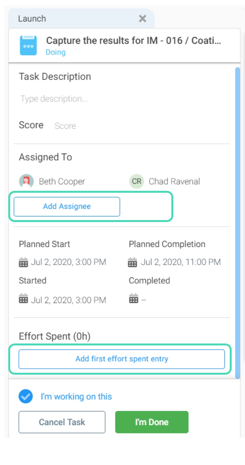Click the Started date calendar icon
Image resolution: width=245 pixels, height=465 pixels.
[x=23, y=299]
